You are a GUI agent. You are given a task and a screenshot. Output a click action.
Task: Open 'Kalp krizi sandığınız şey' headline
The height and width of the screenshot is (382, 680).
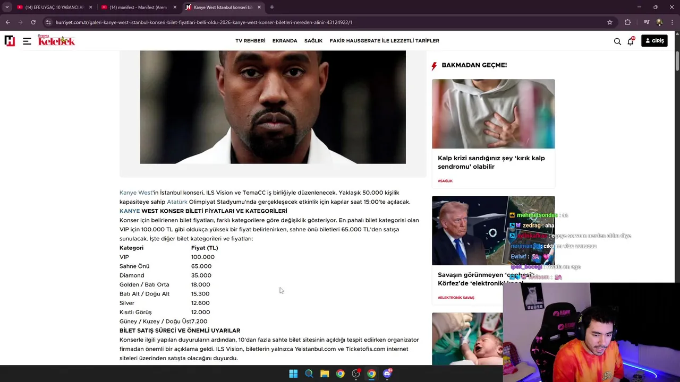pyautogui.click(x=491, y=162)
